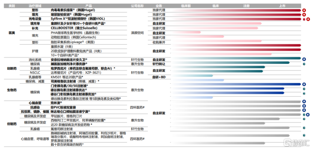Click blue circle badge beside 克林澳 bar
The image size is (312, 149).
[x=304, y=101]
